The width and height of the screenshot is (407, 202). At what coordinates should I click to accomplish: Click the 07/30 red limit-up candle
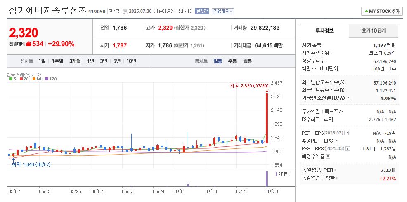[x=267, y=118]
